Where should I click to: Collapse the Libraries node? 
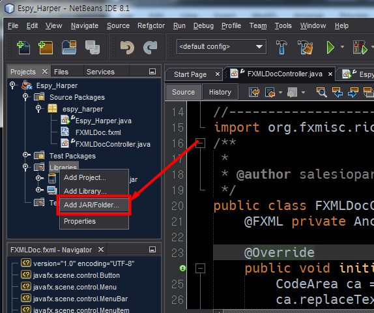[x=25, y=167]
